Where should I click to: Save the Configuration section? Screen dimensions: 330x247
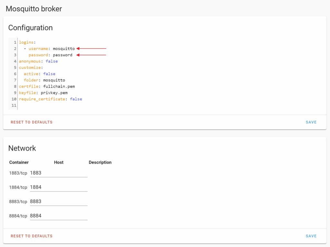pos(311,122)
